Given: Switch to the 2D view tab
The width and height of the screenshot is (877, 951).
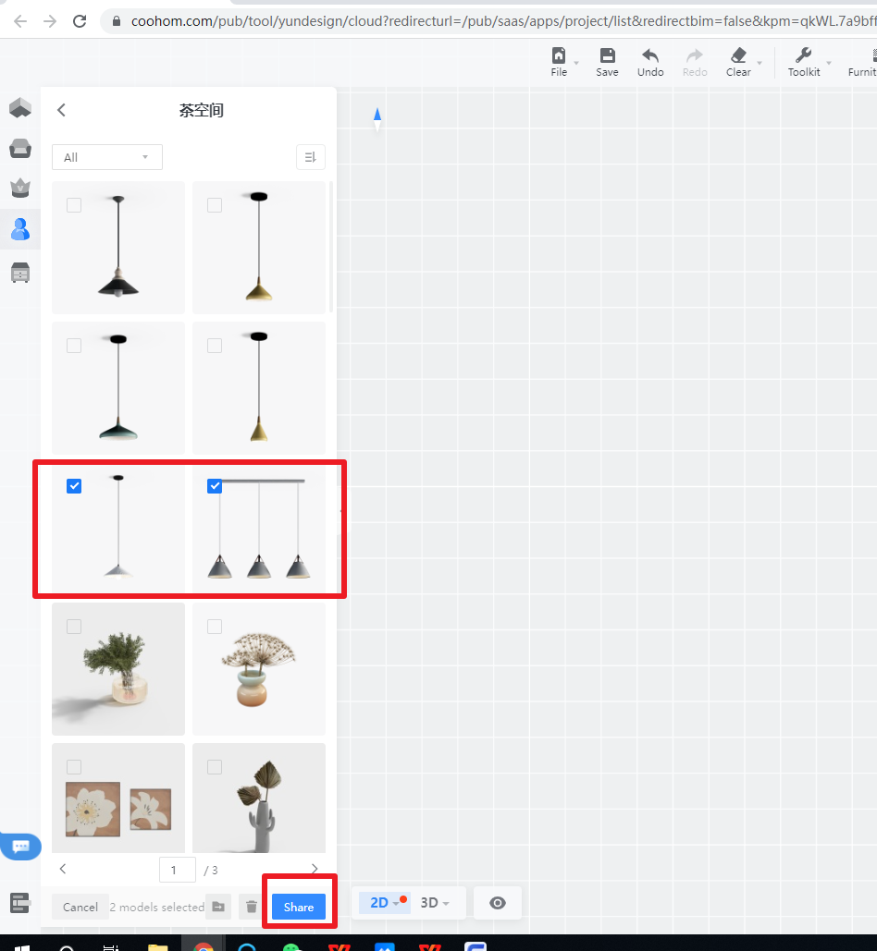Looking at the screenshot, I should click(379, 903).
